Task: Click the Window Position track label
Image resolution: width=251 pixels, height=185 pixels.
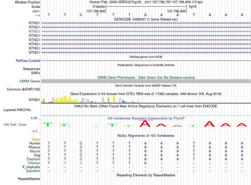Action: [27, 2]
